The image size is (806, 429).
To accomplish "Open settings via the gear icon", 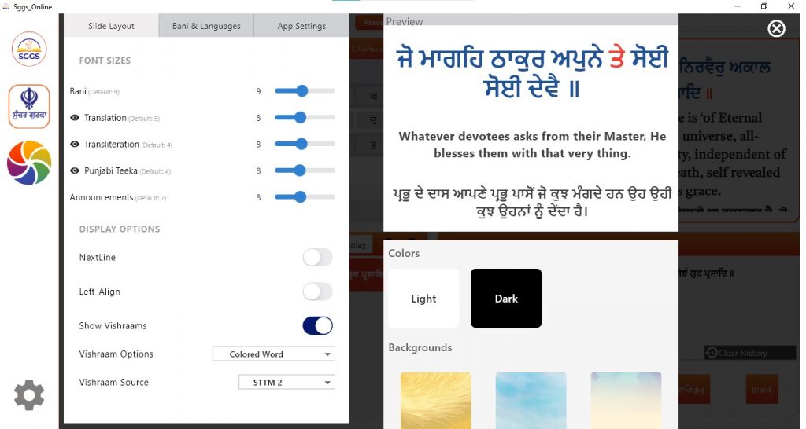I will point(29,394).
